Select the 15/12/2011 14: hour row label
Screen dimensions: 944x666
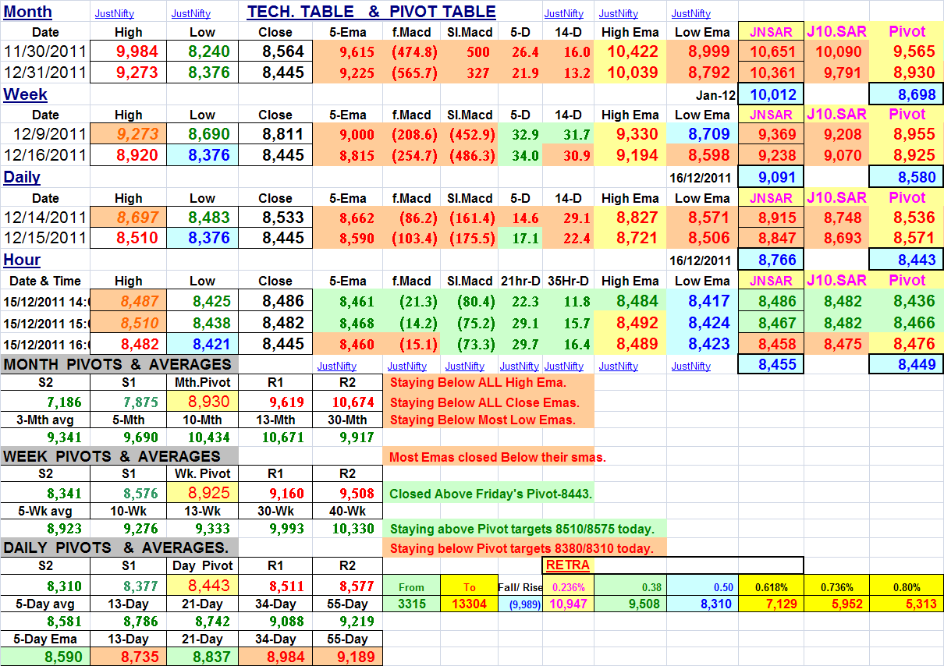[46, 301]
